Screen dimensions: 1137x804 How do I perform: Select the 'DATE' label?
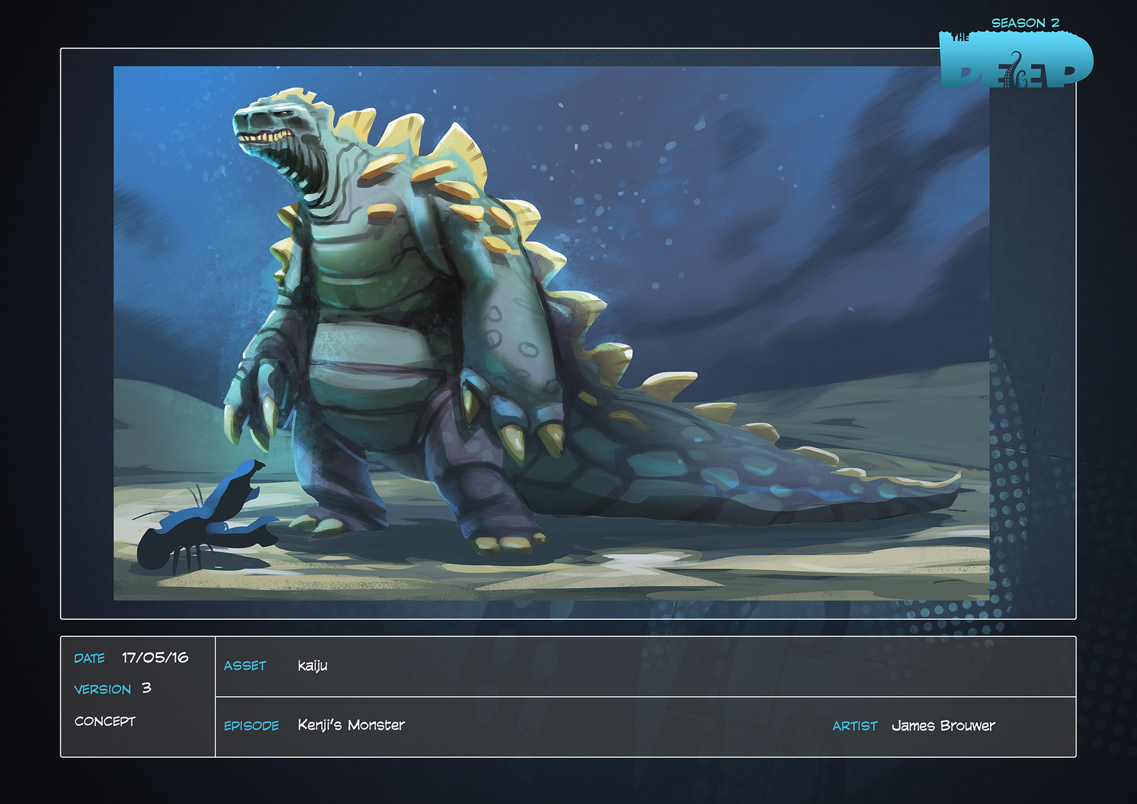(90, 658)
